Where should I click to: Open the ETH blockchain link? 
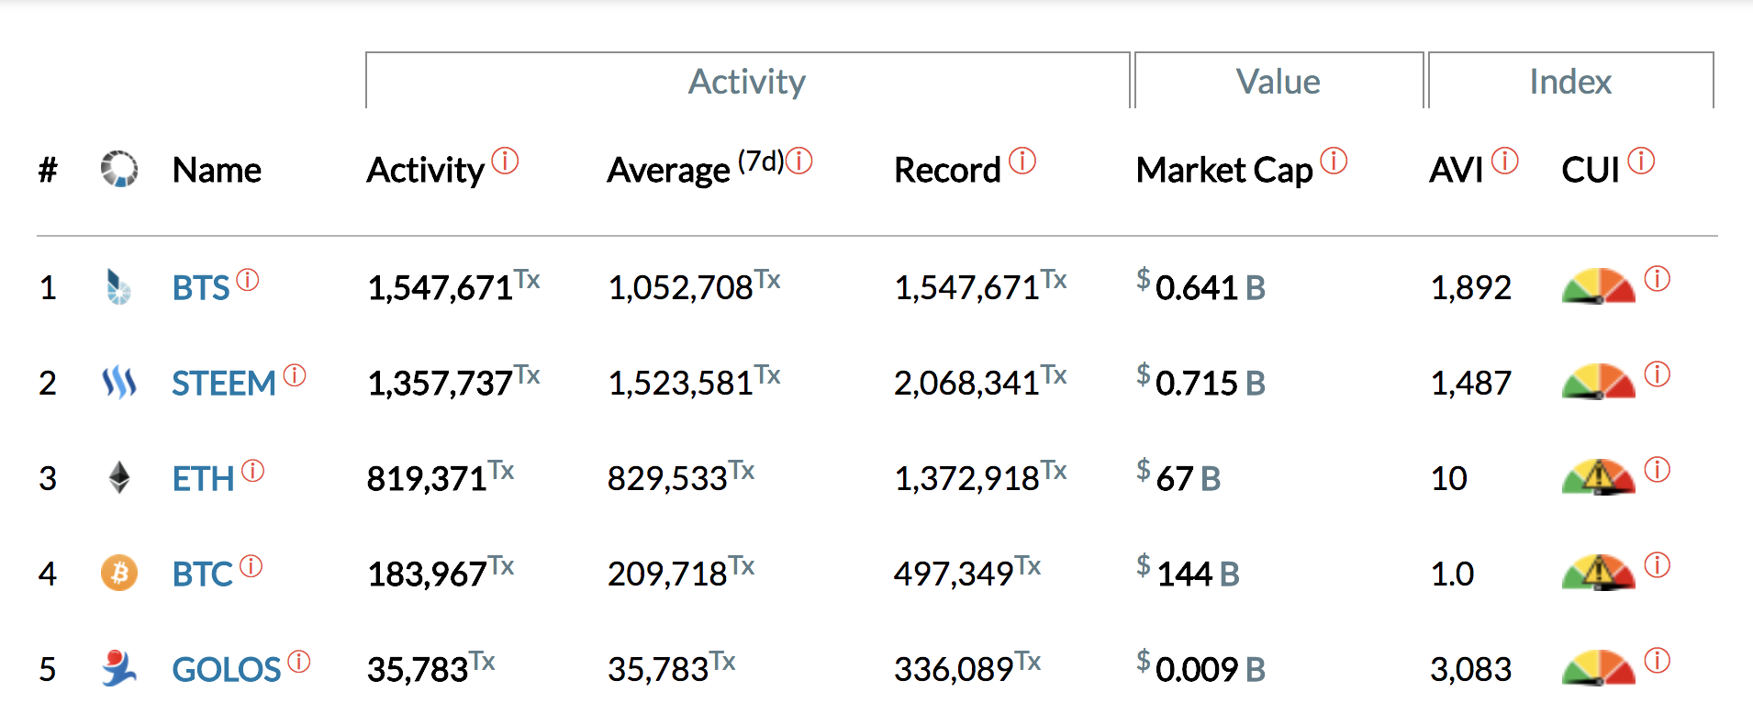coord(204,479)
